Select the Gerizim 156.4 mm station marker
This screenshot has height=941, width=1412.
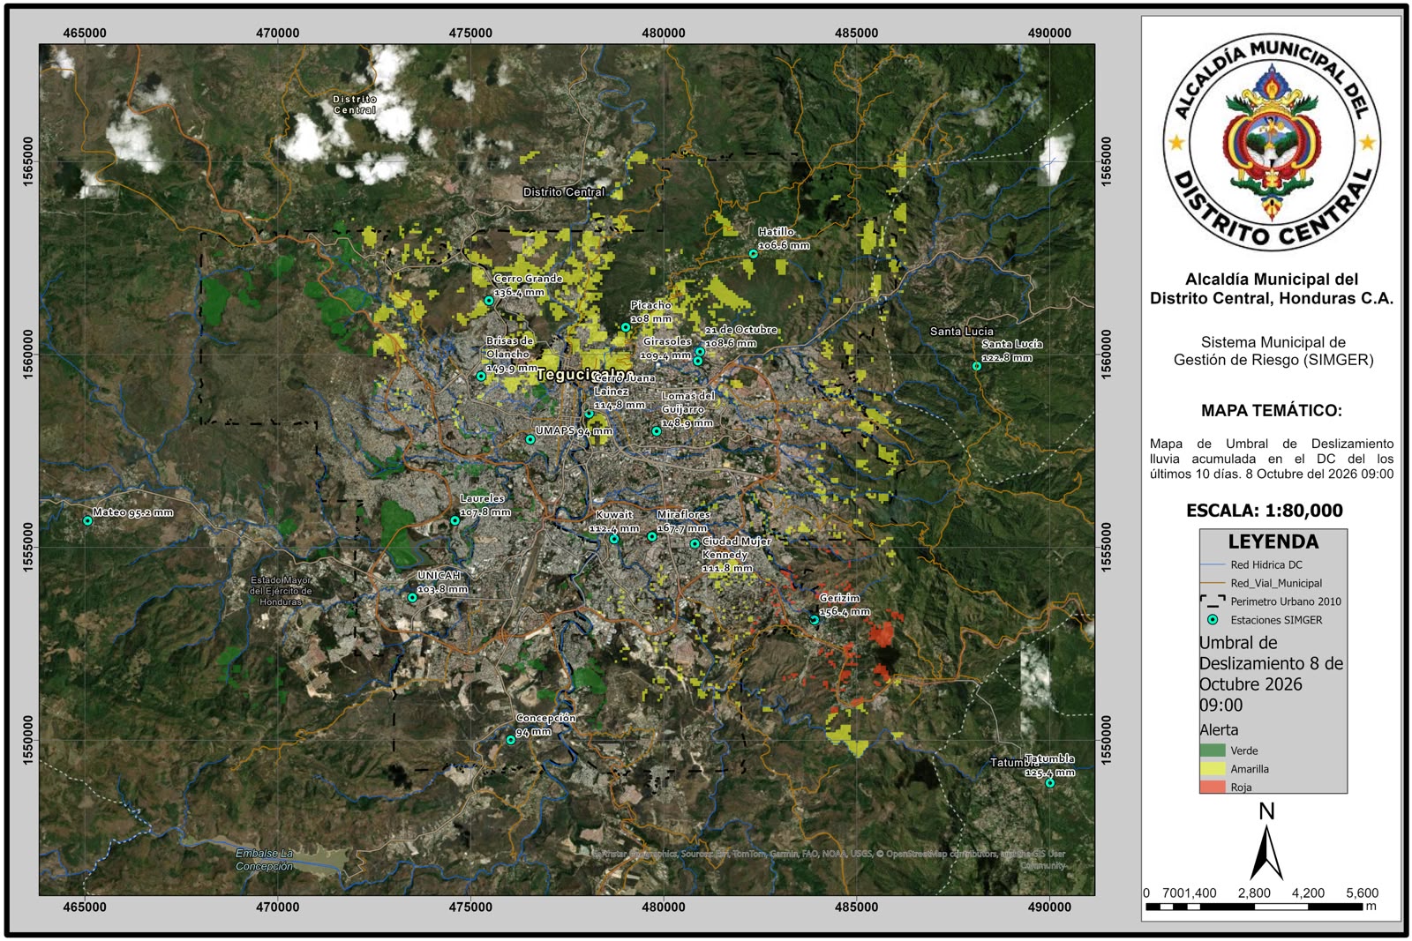click(815, 620)
